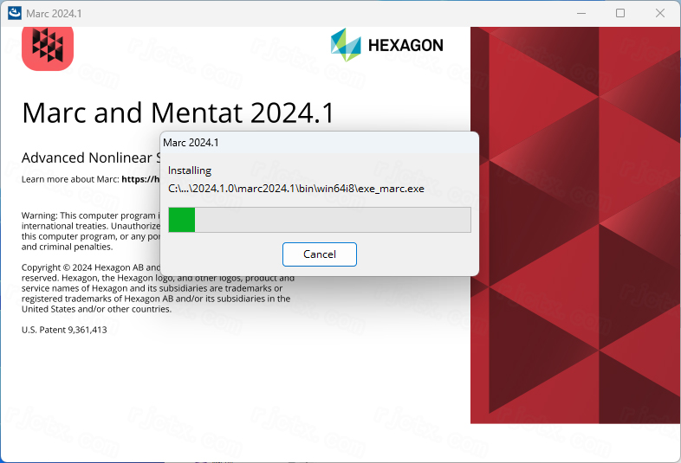Click the Marc 2024.1 progress dialog title bar

(319, 143)
